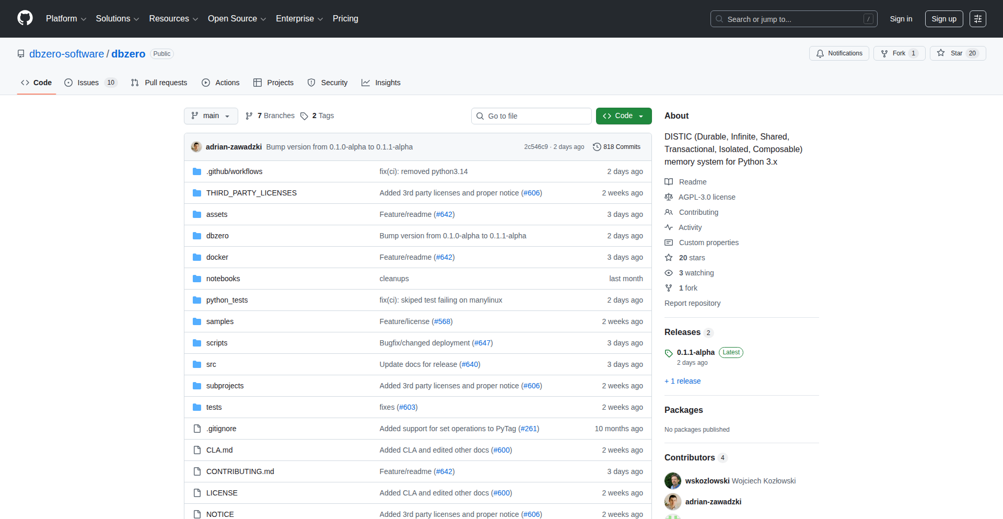Viewport: 1003px width, 519px height.
Task: Click the commit history clock icon
Action: click(597, 146)
